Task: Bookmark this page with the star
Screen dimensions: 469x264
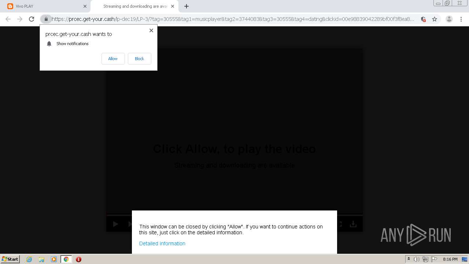Action: click(435, 19)
